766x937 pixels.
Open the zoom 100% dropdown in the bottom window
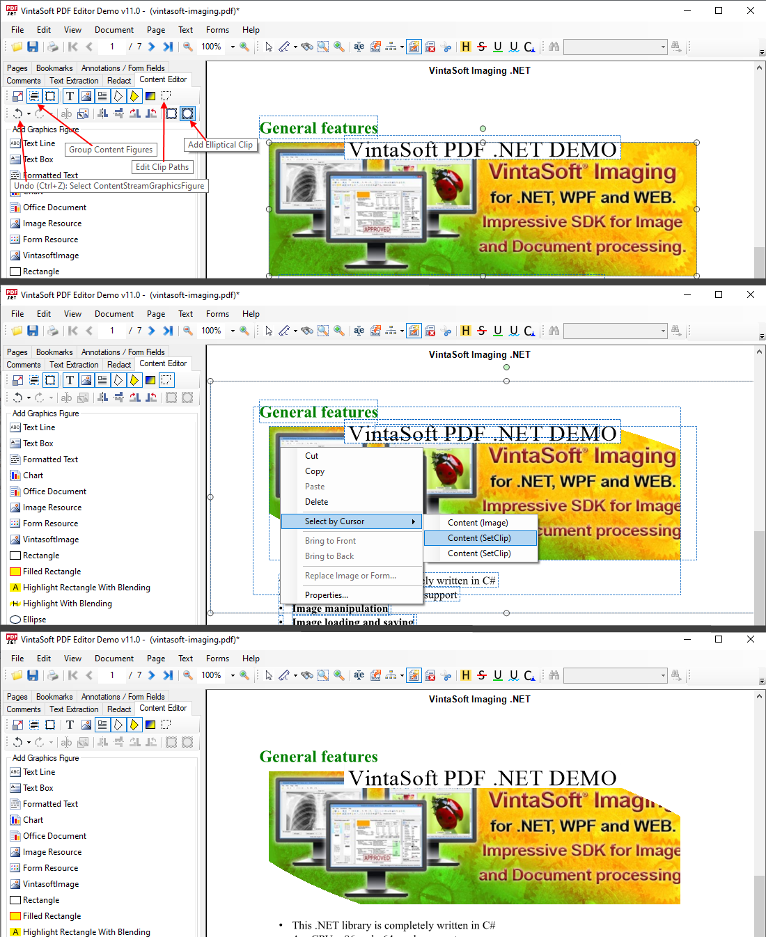coord(233,675)
